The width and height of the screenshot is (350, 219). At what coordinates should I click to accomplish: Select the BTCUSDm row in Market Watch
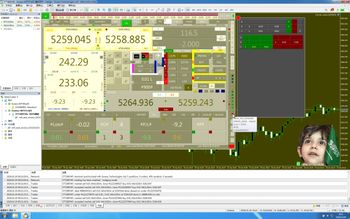tap(20, 22)
